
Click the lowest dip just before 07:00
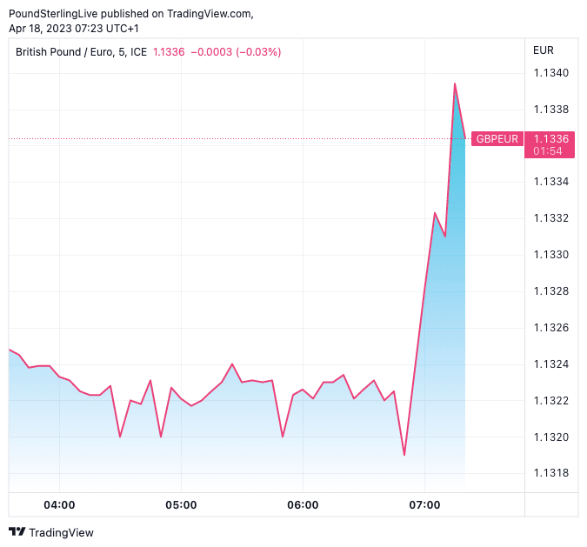[x=404, y=455]
